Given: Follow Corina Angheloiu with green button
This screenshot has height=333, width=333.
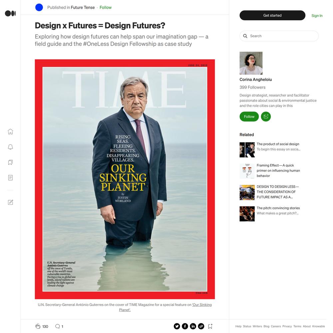Looking at the screenshot, I should [x=249, y=117].
